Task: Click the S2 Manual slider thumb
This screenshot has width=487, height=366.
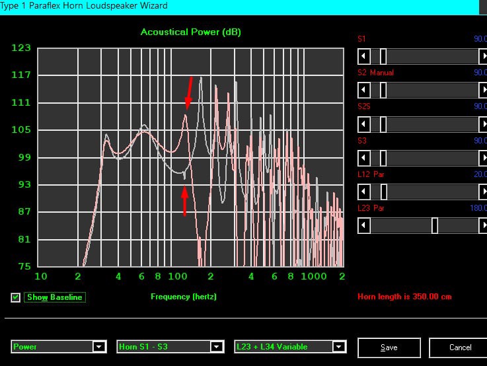Action: (383, 91)
